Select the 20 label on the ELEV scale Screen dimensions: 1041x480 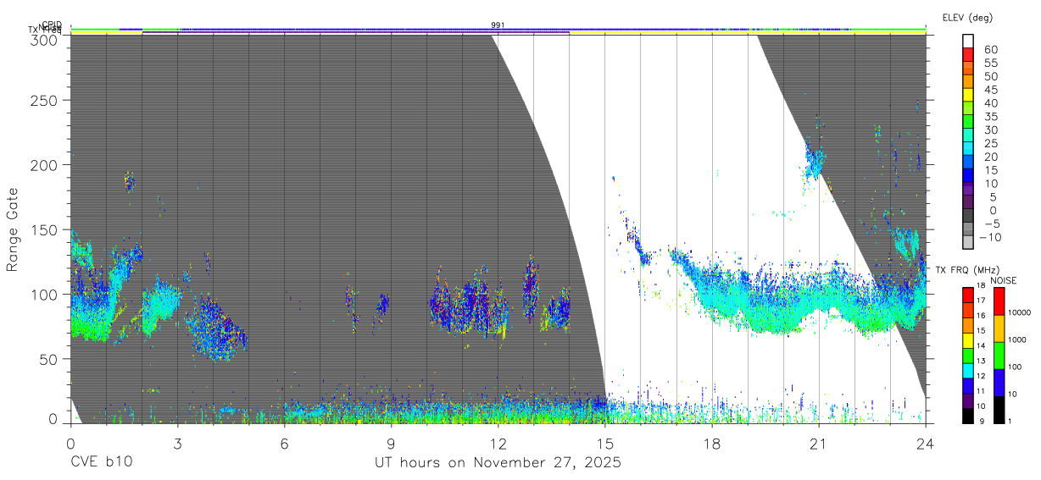[x=991, y=157]
